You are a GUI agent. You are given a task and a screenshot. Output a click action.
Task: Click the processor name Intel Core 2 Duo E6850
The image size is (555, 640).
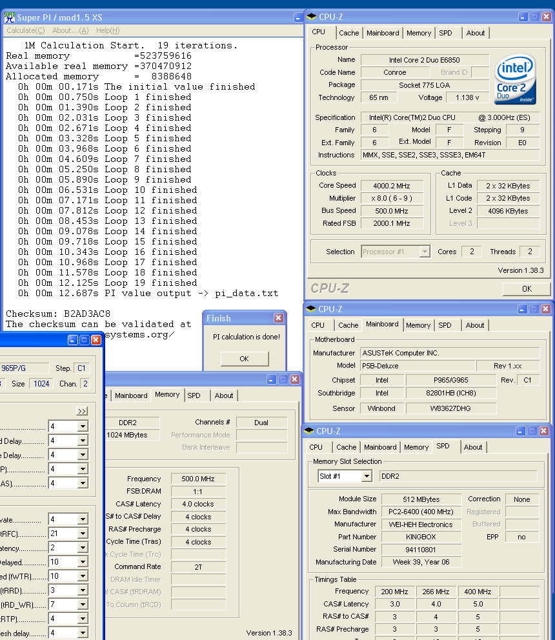coord(424,61)
